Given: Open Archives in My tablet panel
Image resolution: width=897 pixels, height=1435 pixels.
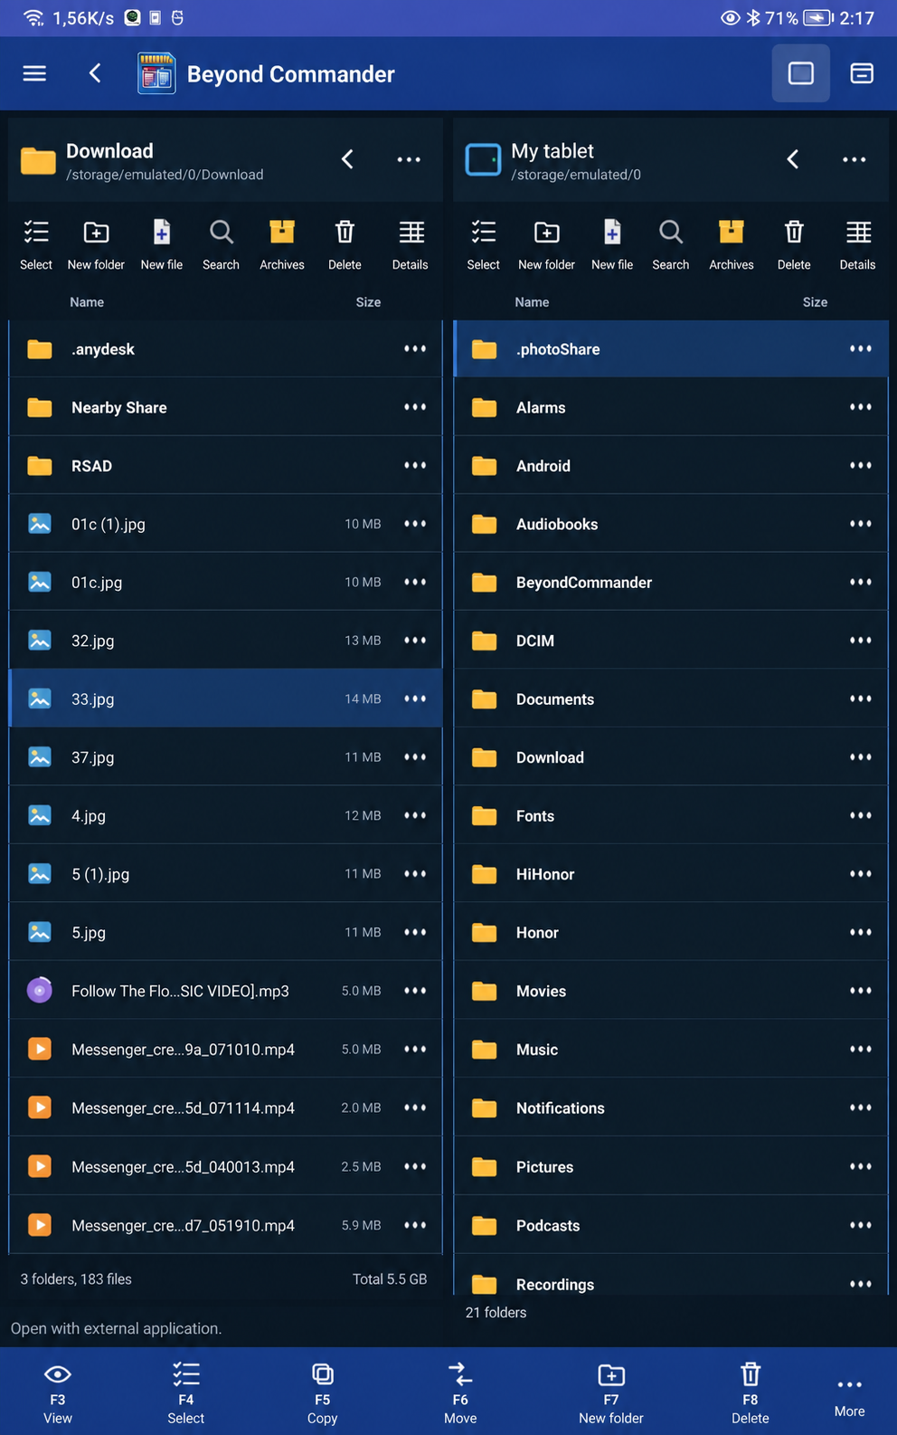Looking at the screenshot, I should (x=732, y=244).
